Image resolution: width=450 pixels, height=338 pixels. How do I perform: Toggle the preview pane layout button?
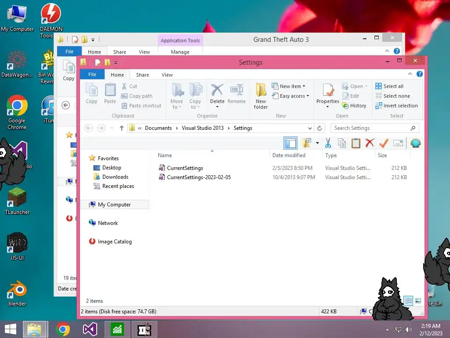[x=290, y=143]
